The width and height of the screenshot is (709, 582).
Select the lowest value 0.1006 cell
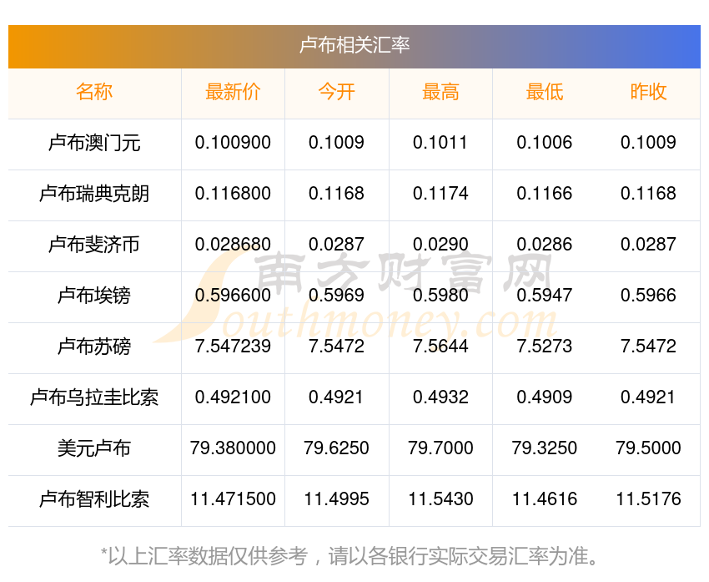click(x=544, y=143)
